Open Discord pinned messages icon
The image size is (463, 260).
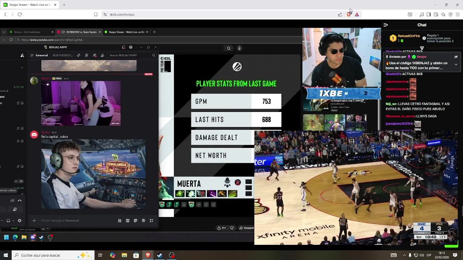point(94,55)
